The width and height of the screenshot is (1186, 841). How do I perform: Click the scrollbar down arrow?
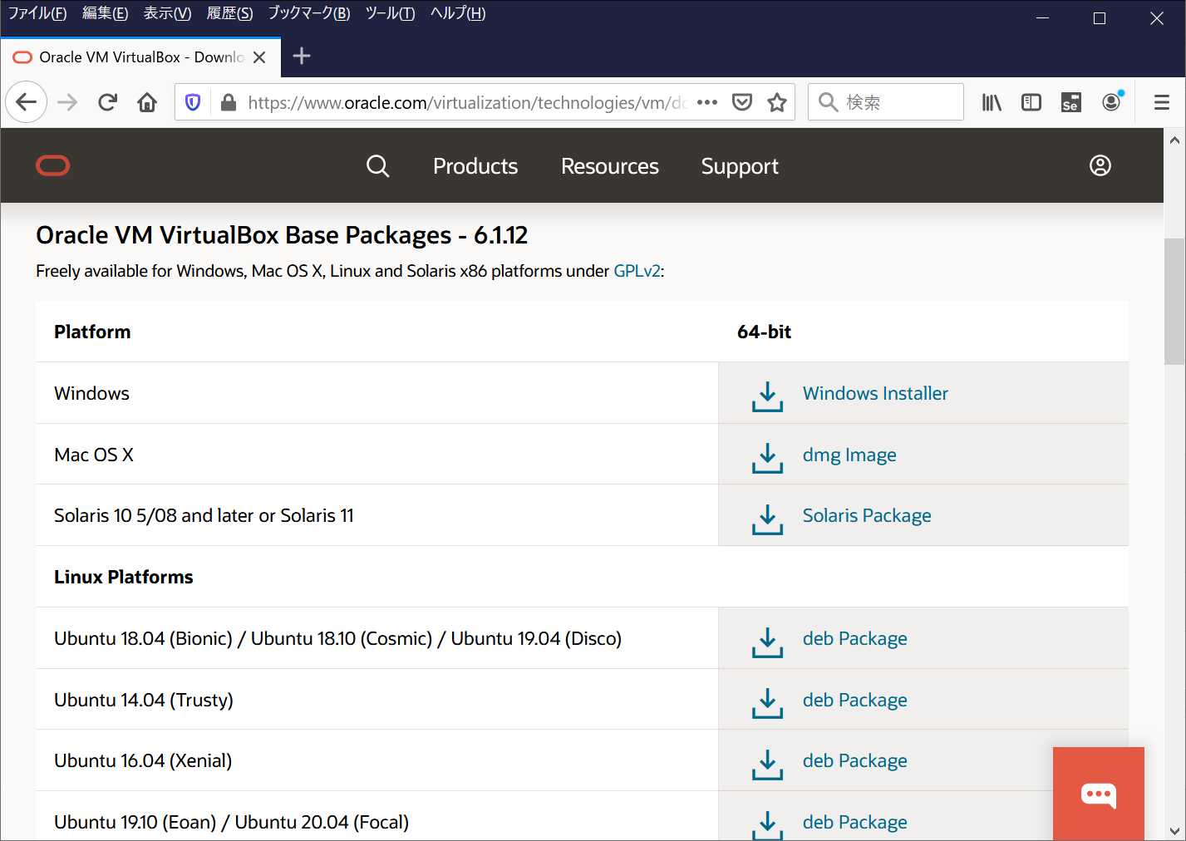click(x=1174, y=830)
